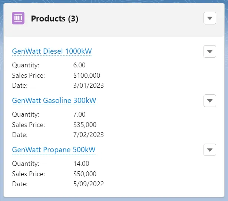The height and width of the screenshot is (201, 228).
Task: Expand the Products header actions dropdown
Action: (x=210, y=18)
